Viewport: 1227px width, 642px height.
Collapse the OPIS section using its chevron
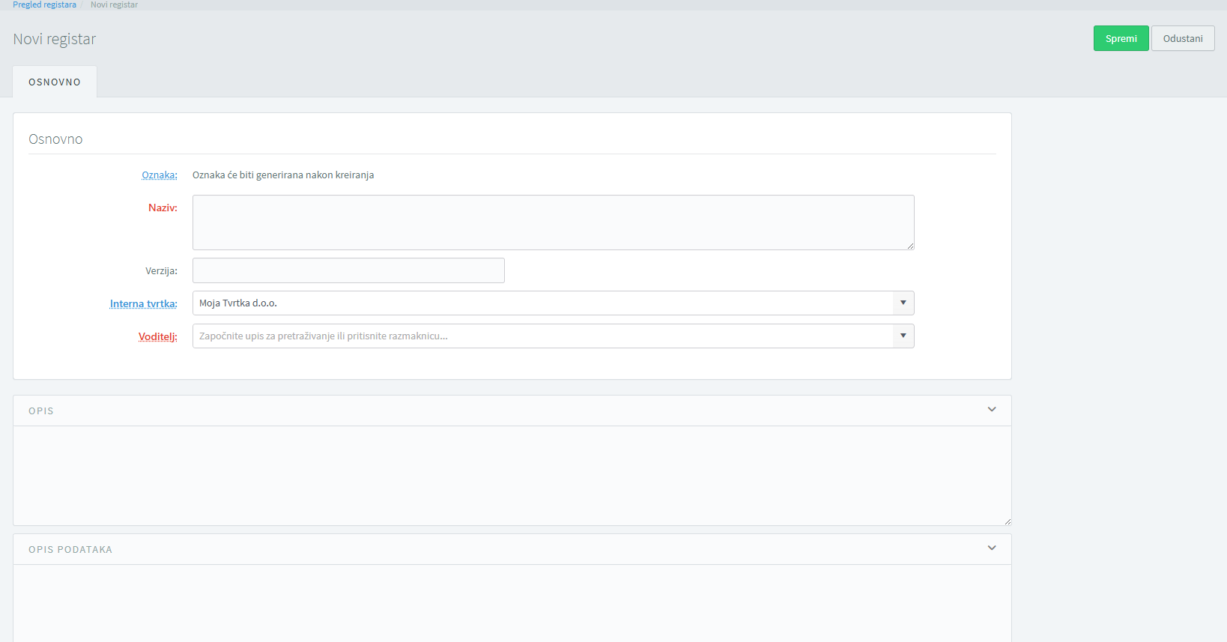pyautogui.click(x=991, y=410)
